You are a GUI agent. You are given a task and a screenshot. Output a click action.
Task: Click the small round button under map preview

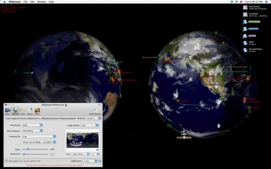[x=97, y=150]
